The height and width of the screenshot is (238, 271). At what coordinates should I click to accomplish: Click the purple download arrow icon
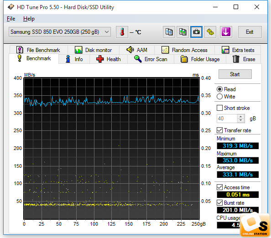(x=226, y=32)
